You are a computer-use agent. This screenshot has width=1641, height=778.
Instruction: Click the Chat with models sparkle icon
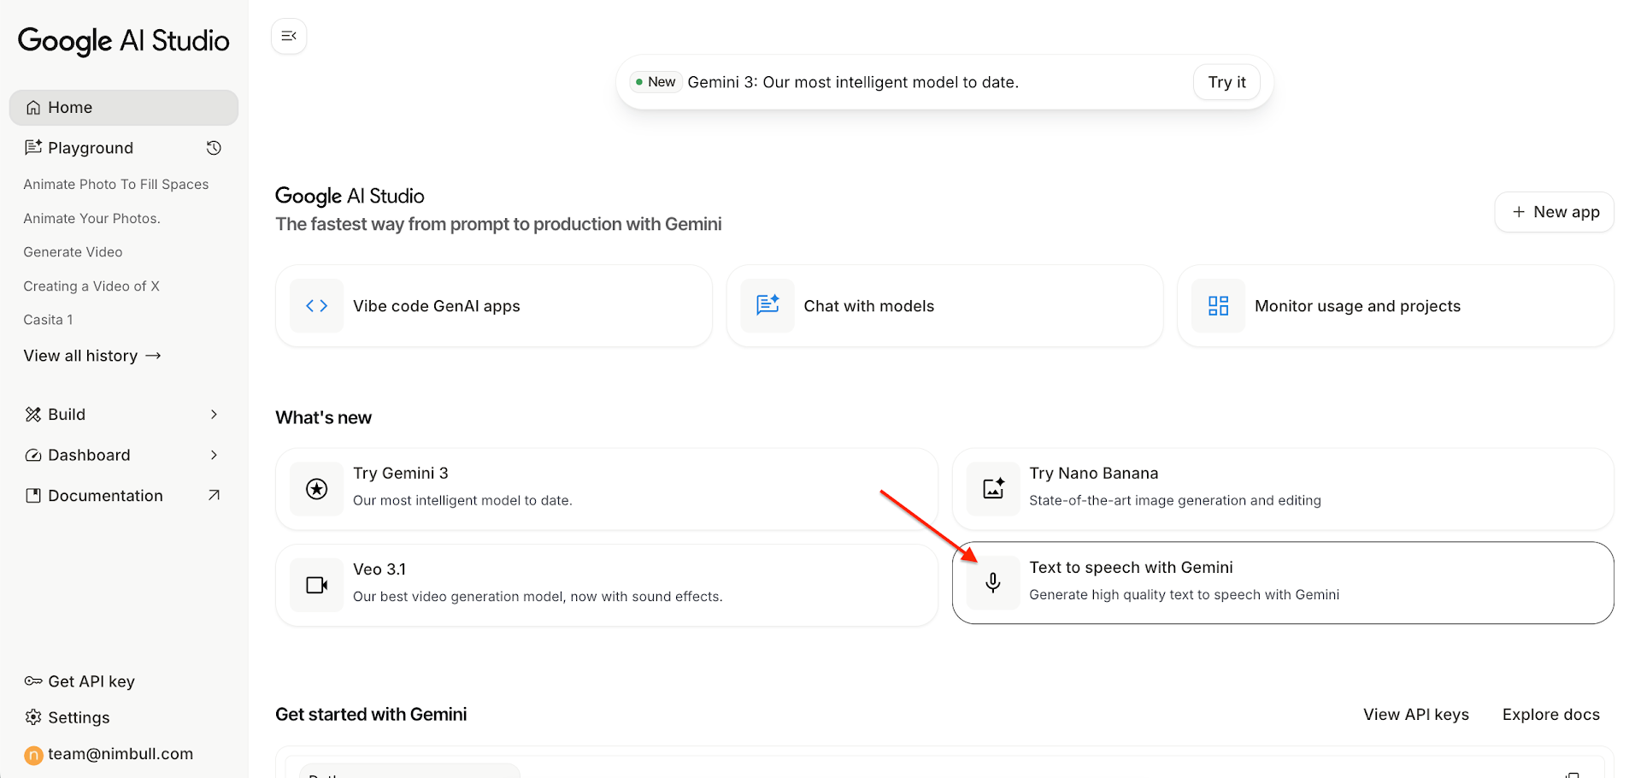[767, 306]
